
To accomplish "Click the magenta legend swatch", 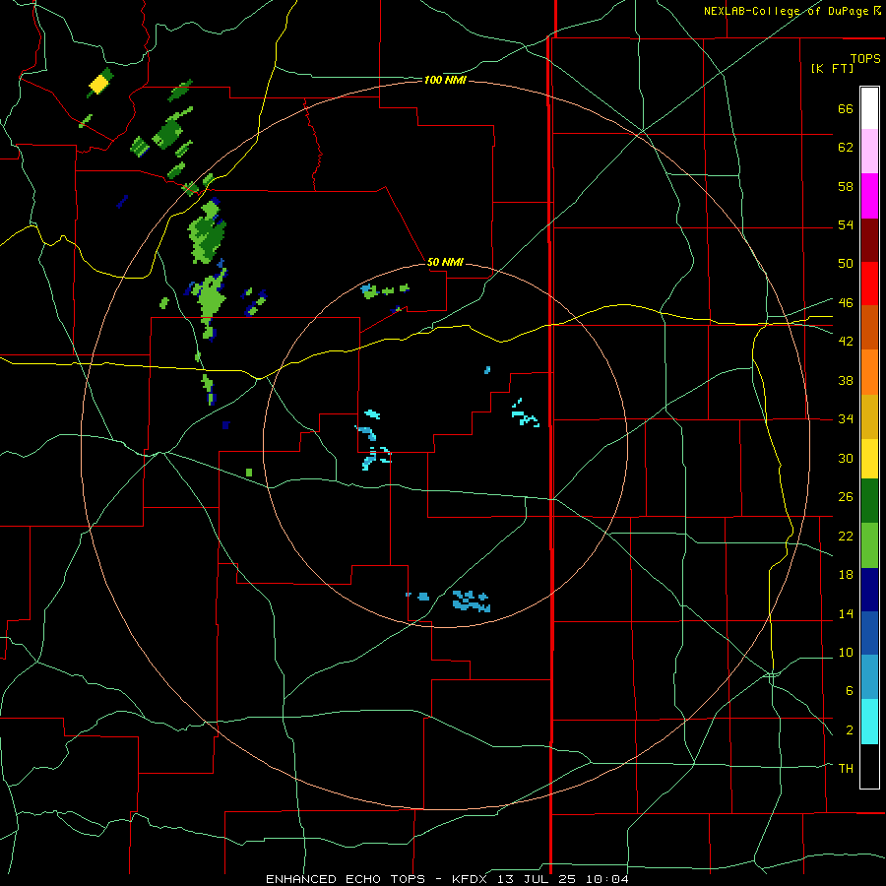I will coord(869,196).
